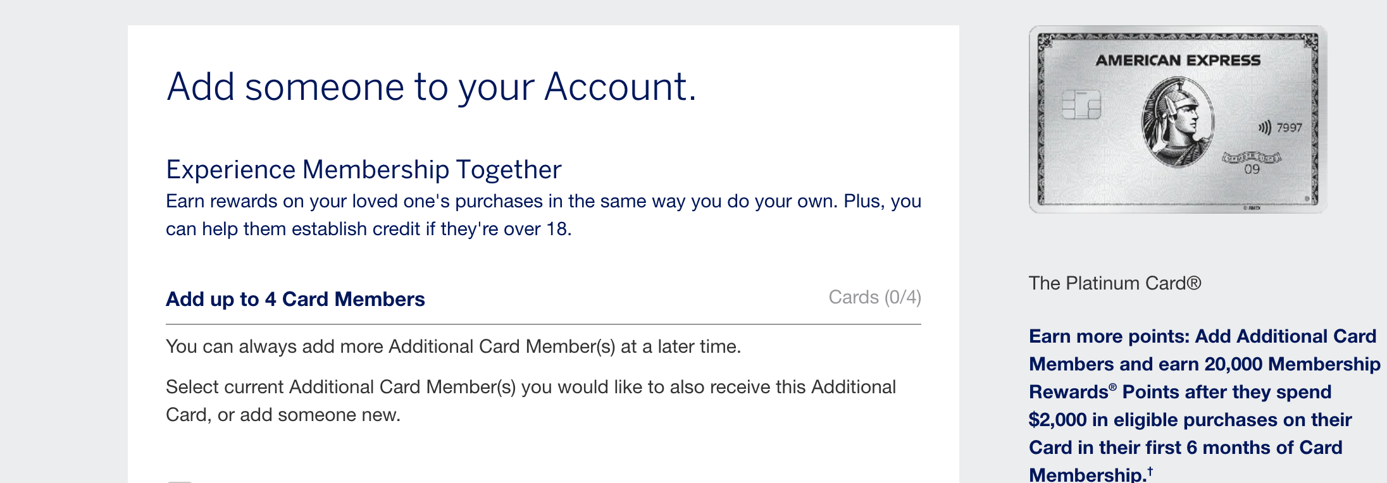Open the dagger footnote after Card Membership
The image size is (1387, 483).
1150,471
